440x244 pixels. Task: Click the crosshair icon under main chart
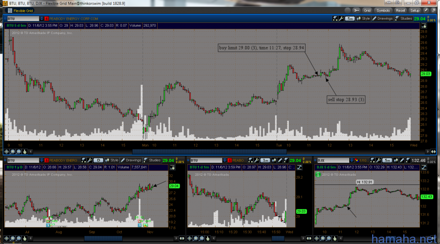coord(7,151)
